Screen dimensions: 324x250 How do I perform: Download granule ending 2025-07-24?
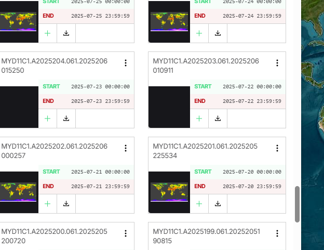tap(218, 33)
